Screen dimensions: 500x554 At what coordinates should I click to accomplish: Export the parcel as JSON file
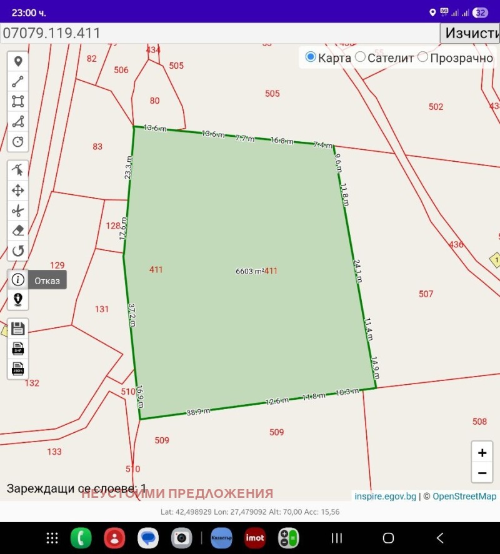tap(17, 370)
